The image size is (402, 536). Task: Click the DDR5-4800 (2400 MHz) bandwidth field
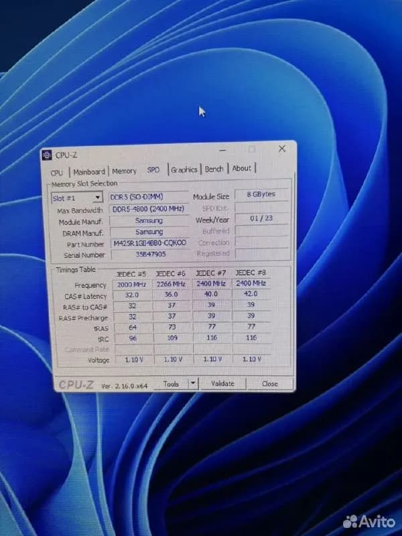point(148,208)
